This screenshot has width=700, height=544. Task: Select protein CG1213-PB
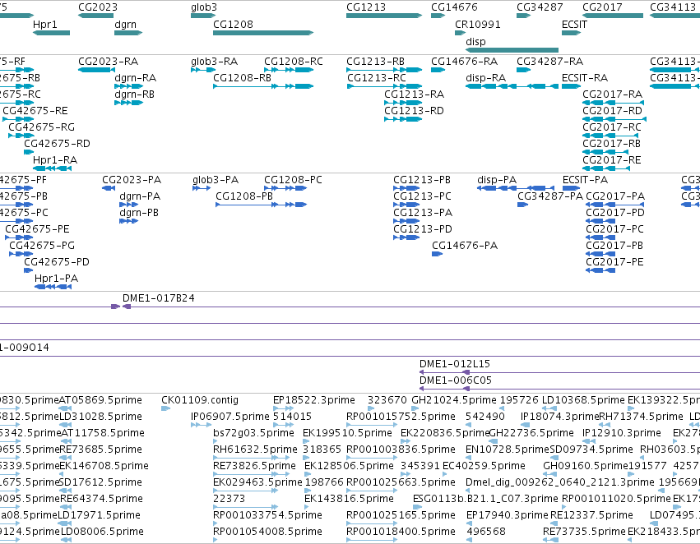tap(422, 180)
